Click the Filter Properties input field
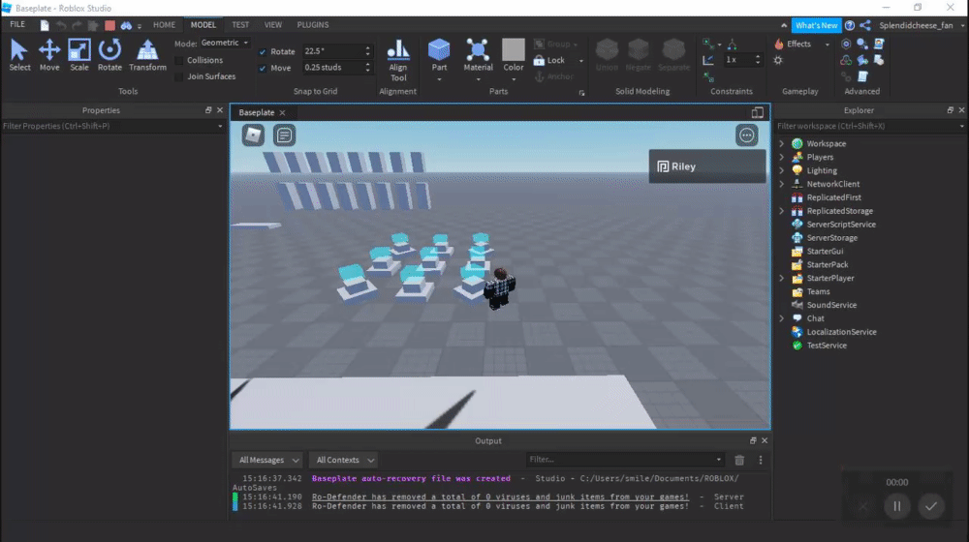The width and height of the screenshot is (969, 542). click(112, 126)
